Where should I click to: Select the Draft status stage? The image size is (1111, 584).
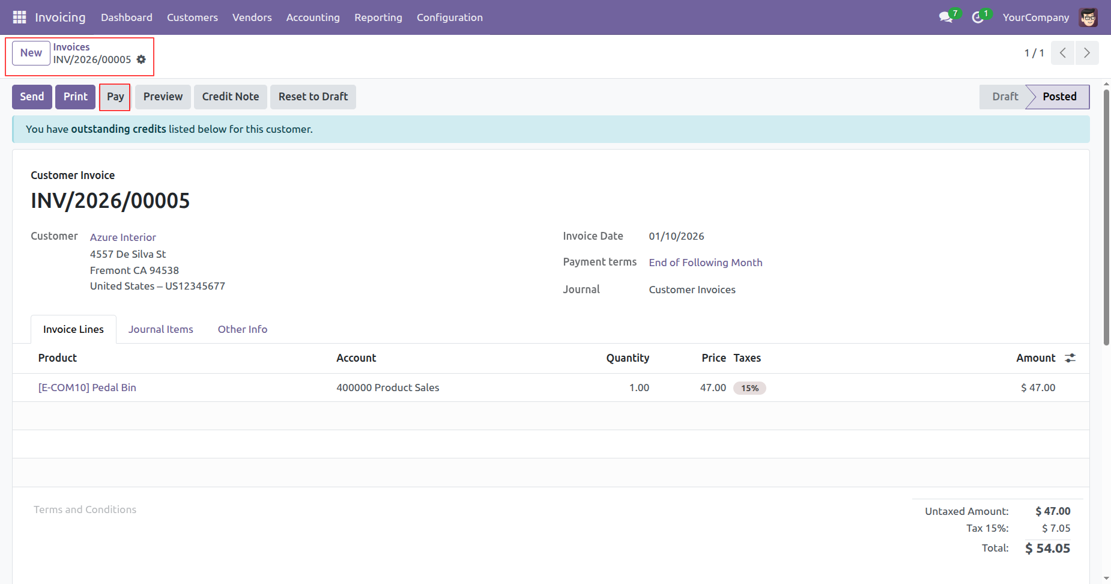[x=1004, y=97]
